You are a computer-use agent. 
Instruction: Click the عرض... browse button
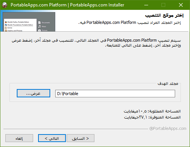pyautogui.click(x=34, y=93)
